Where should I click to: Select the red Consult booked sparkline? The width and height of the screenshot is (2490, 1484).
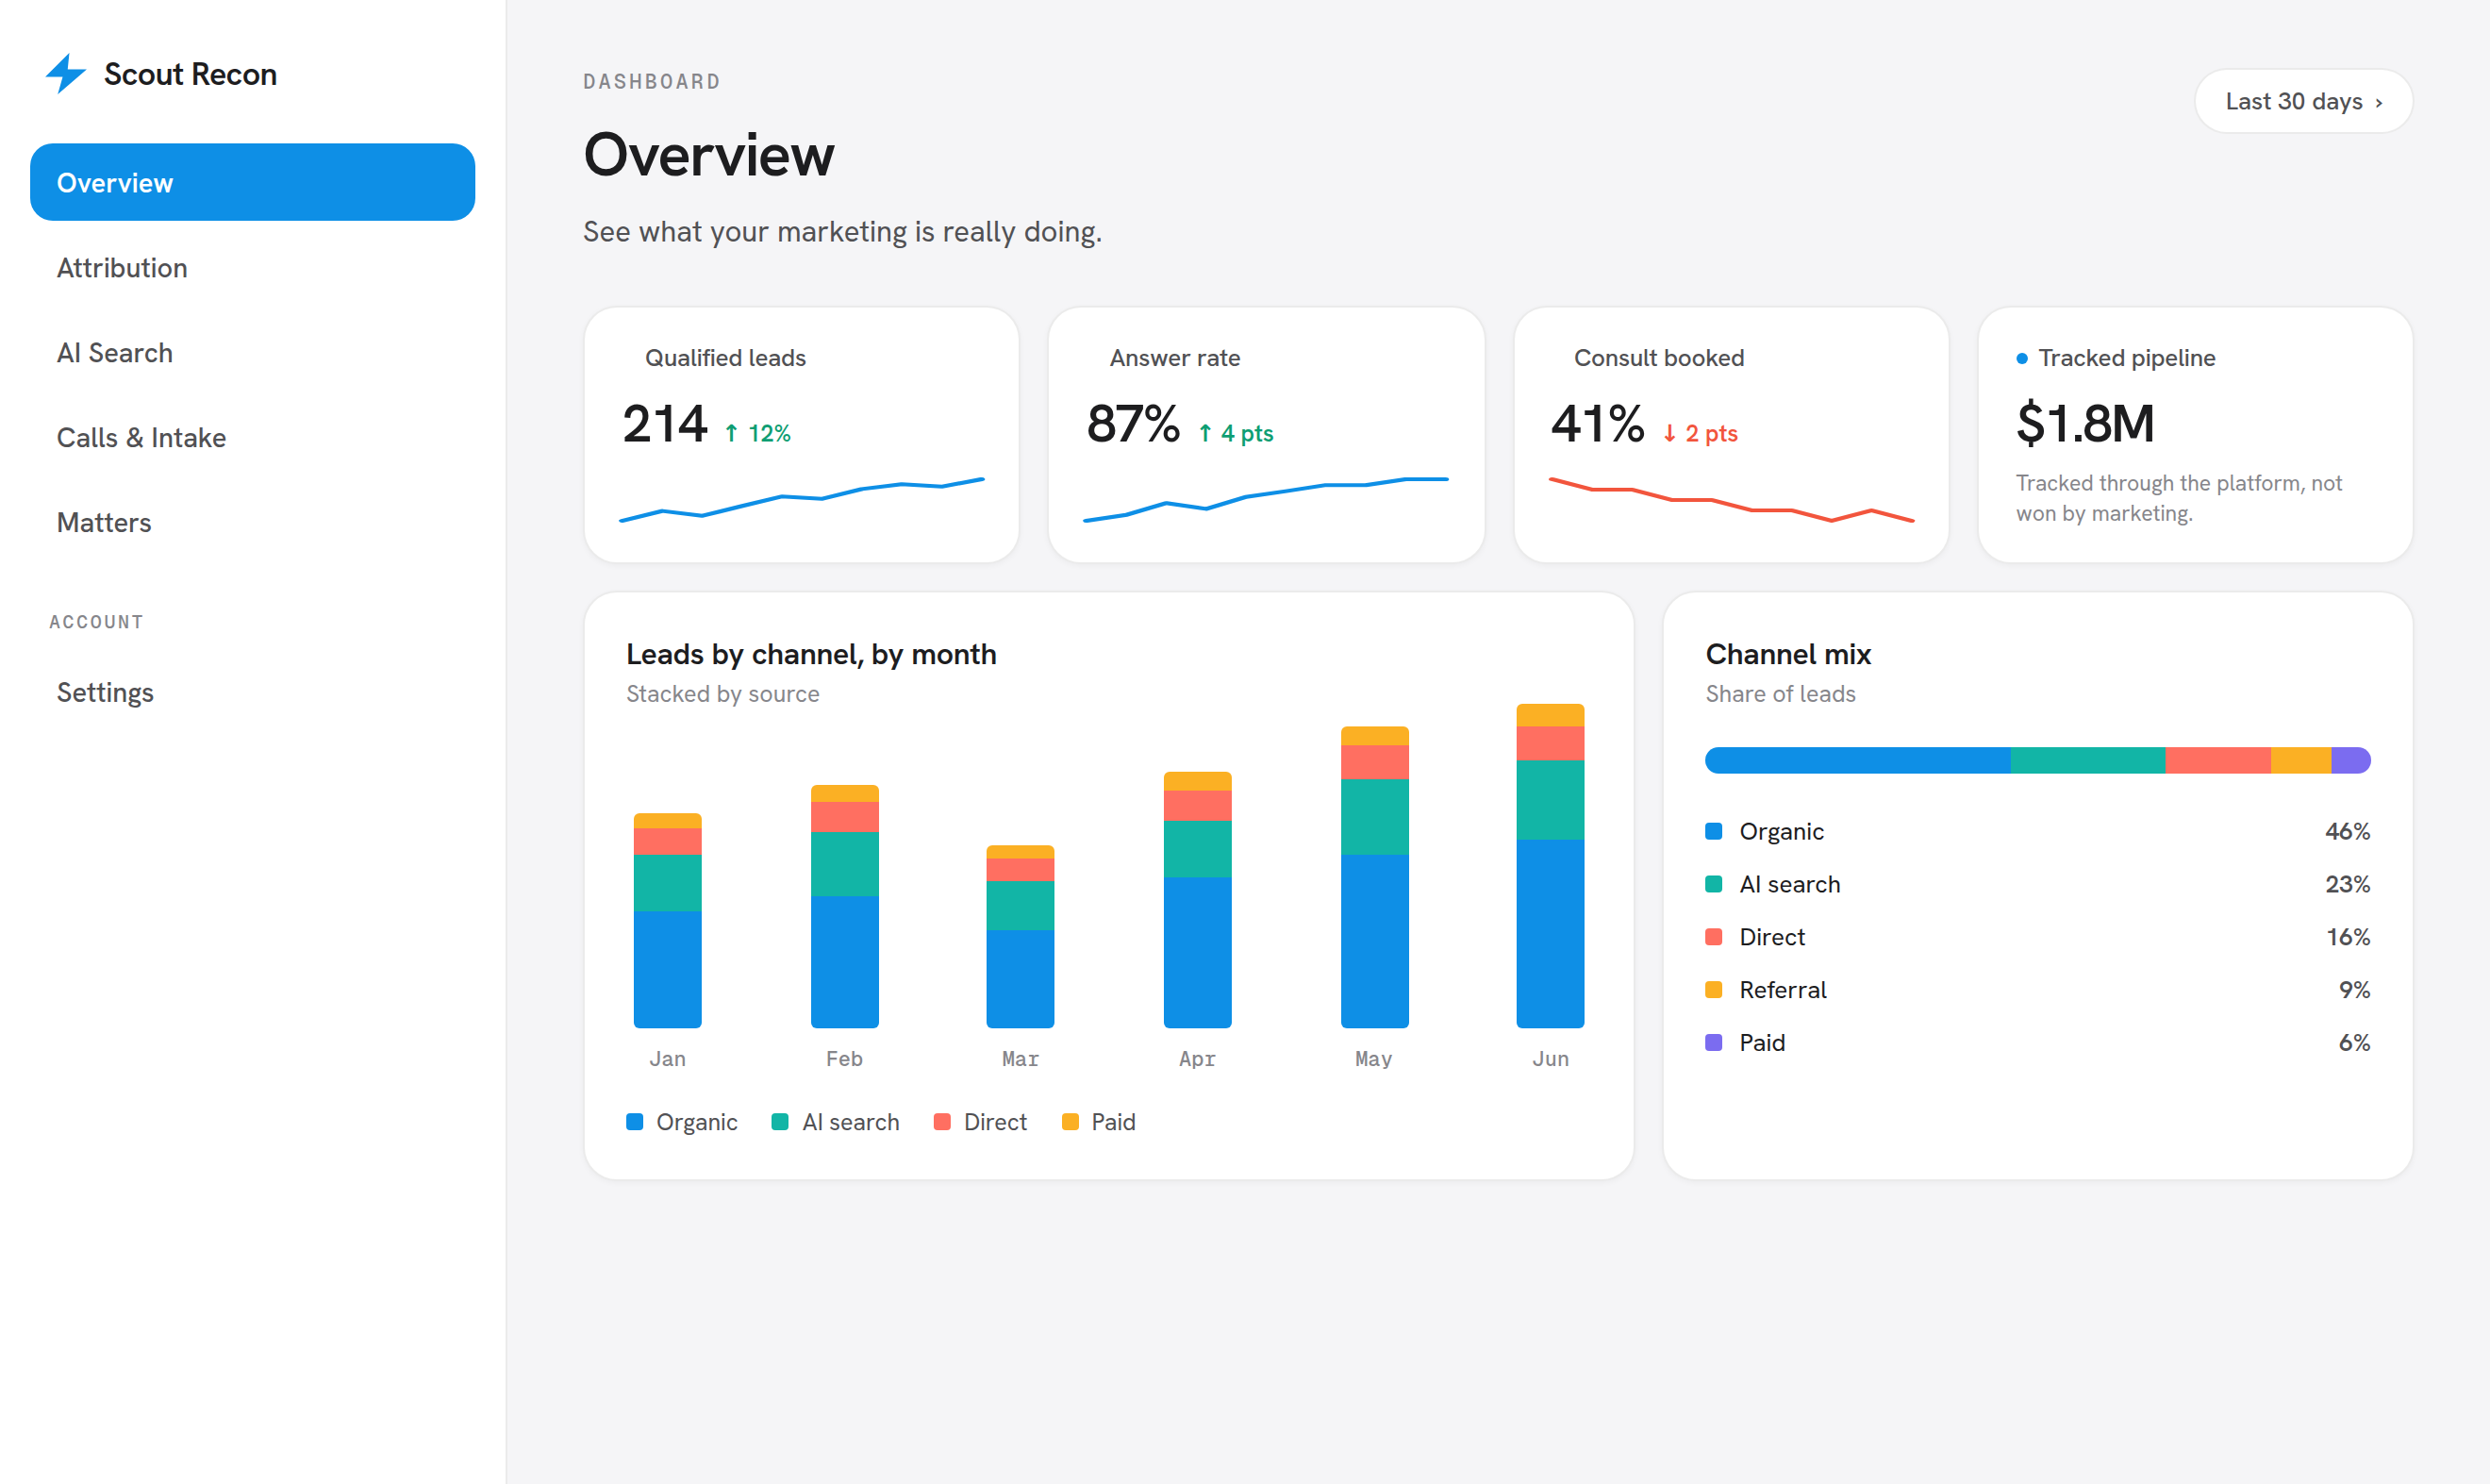(1732, 499)
